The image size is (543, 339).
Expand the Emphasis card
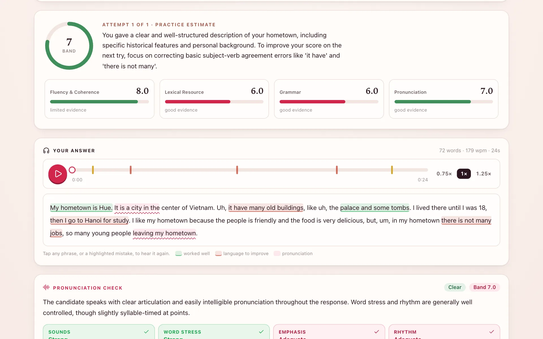click(329, 332)
